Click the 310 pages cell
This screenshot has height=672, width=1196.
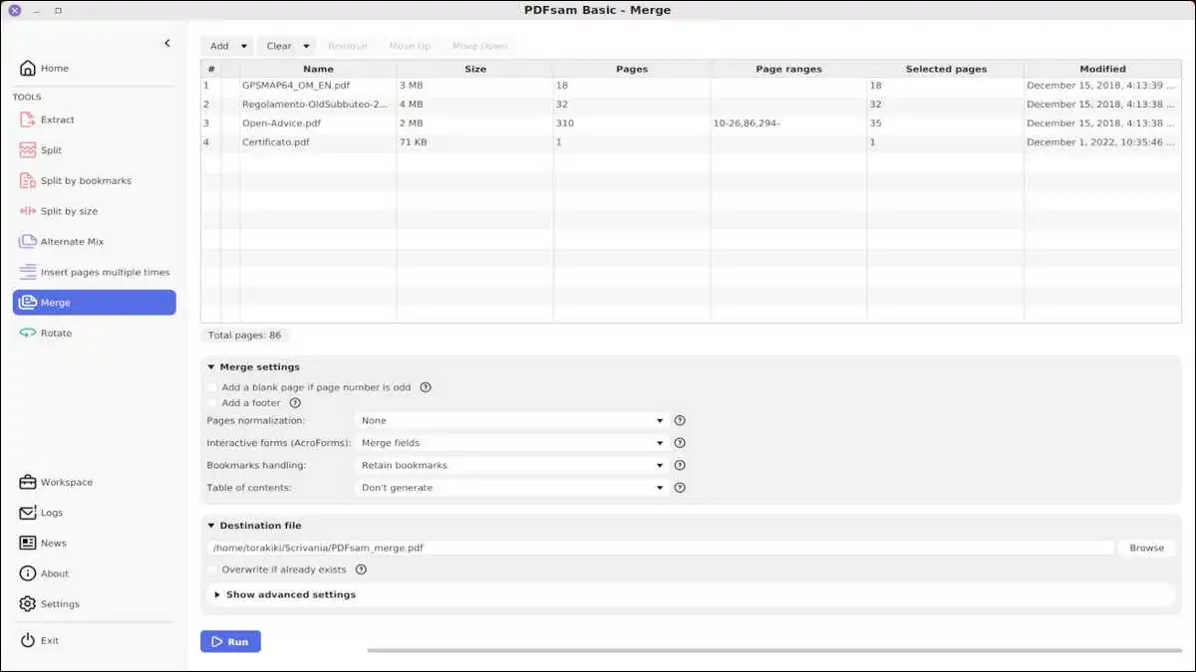[632, 123]
